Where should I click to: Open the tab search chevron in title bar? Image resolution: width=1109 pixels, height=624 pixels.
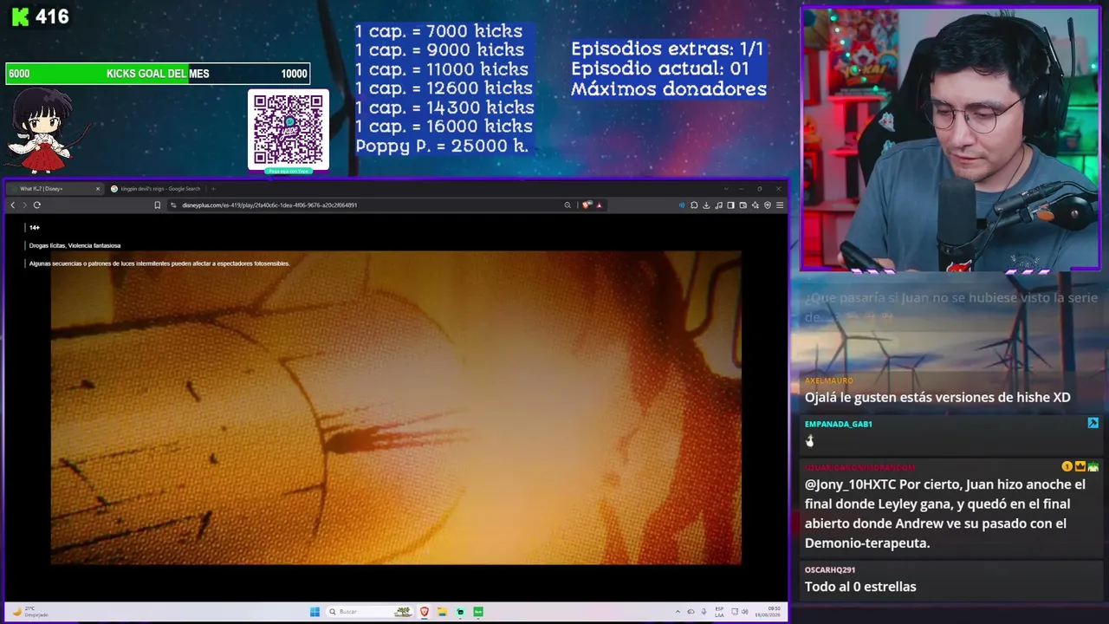[725, 189]
